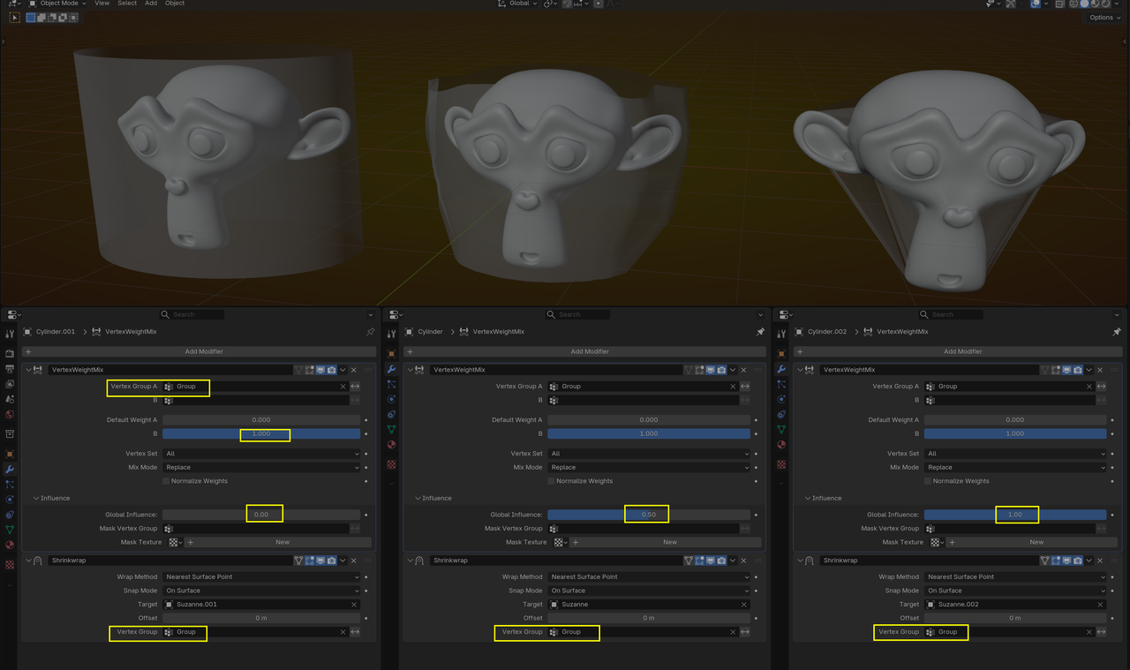Toggle Shrinkwrap on-cage display in Cylinder.002 panel
The width and height of the screenshot is (1130, 670).
(x=1043, y=561)
